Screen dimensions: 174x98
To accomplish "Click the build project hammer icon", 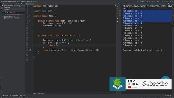I will tap(137, 1).
